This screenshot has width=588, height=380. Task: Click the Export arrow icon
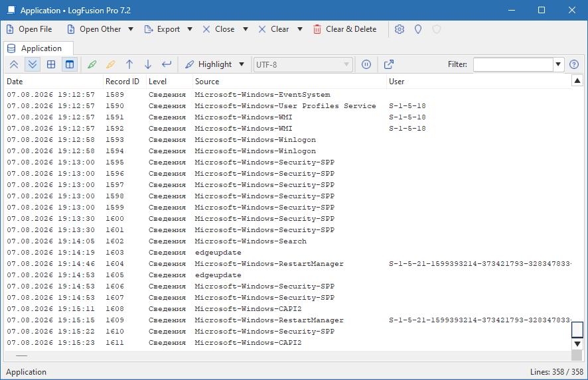click(x=149, y=29)
